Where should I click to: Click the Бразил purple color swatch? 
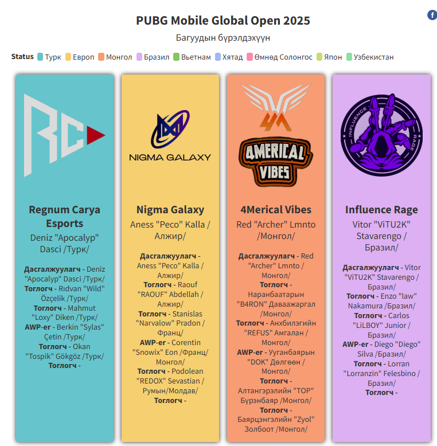point(139,57)
